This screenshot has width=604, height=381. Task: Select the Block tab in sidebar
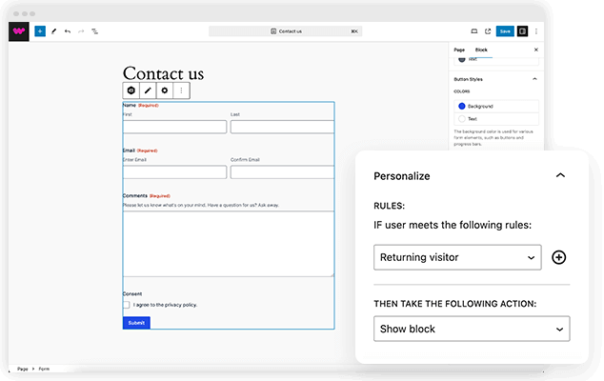coord(481,49)
